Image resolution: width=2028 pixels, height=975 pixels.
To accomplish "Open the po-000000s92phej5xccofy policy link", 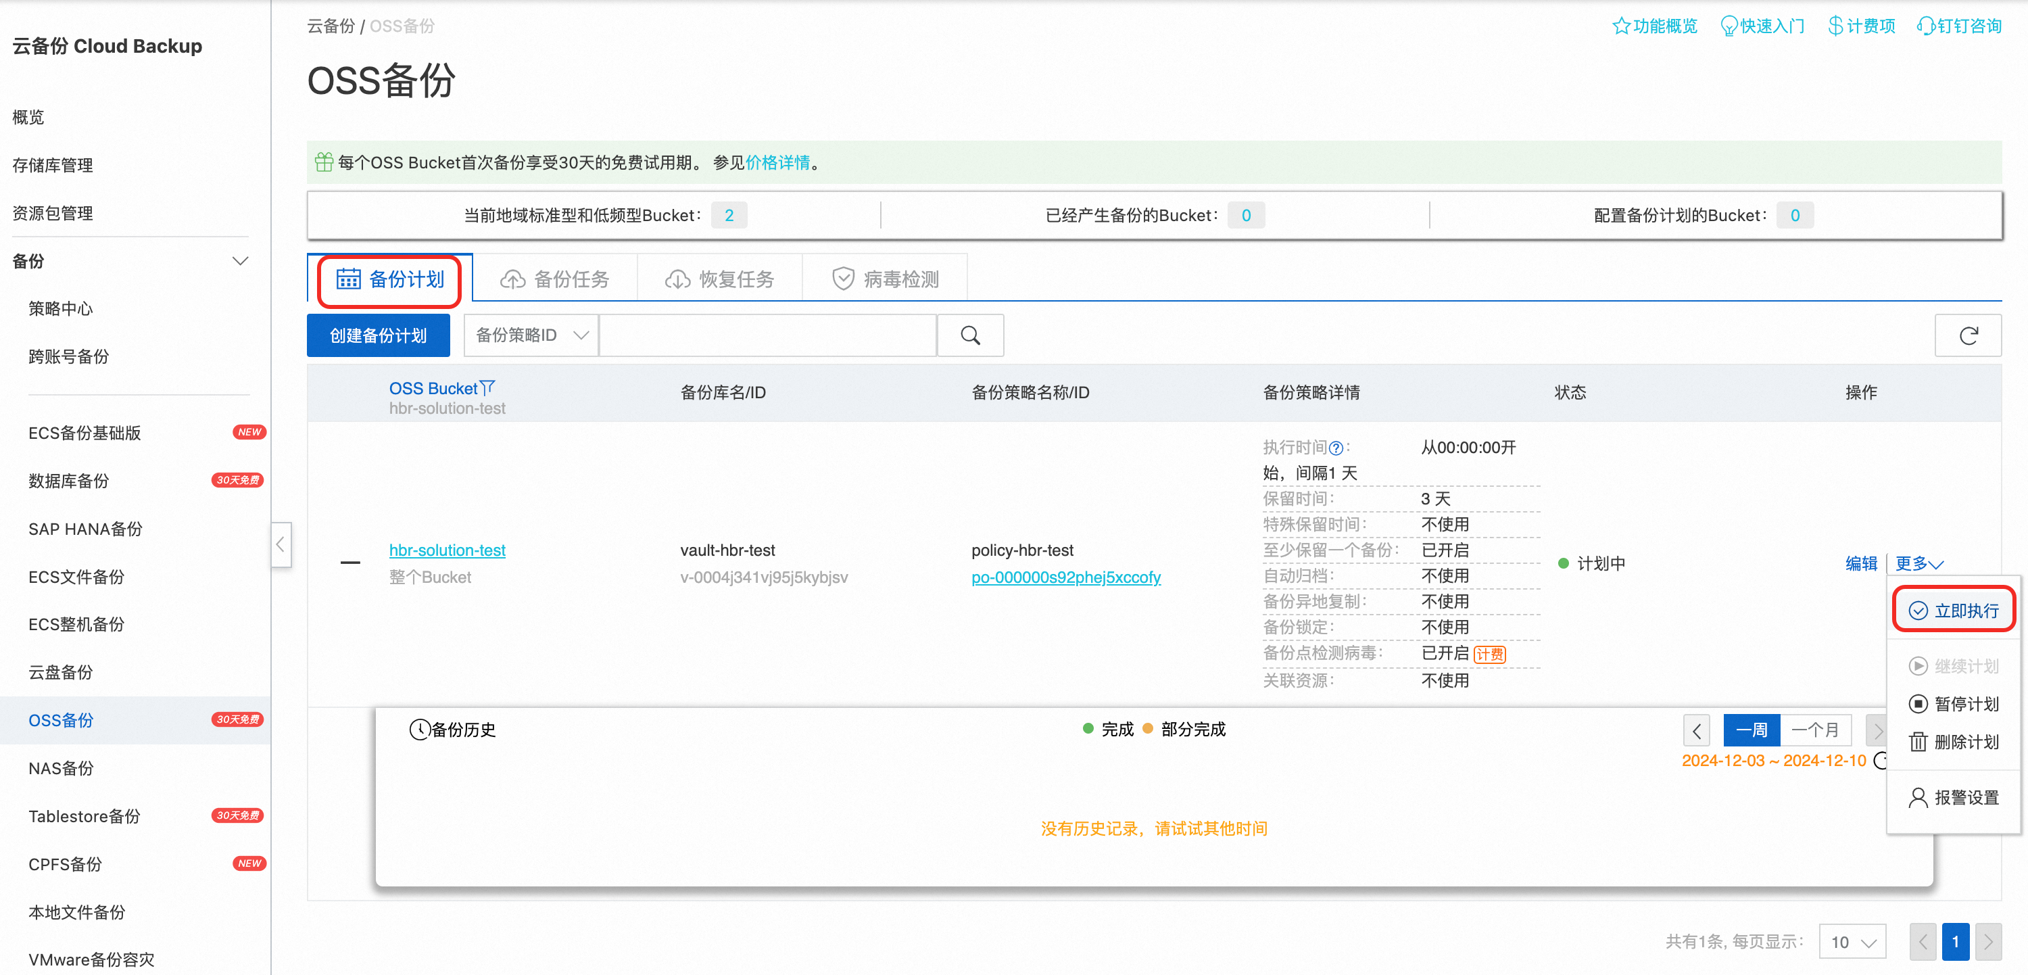I will click(x=1065, y=577).
